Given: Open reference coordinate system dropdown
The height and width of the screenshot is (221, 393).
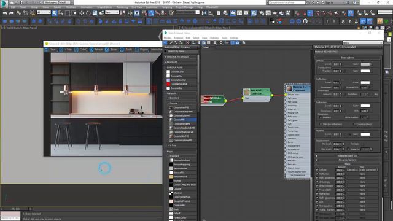Looking at the screenshot, I should [112, 12].
